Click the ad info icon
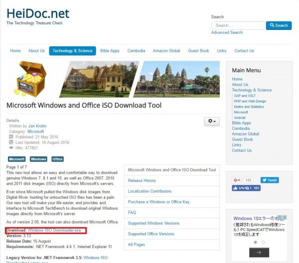299x263 pixels. click(x=280, y=217)
